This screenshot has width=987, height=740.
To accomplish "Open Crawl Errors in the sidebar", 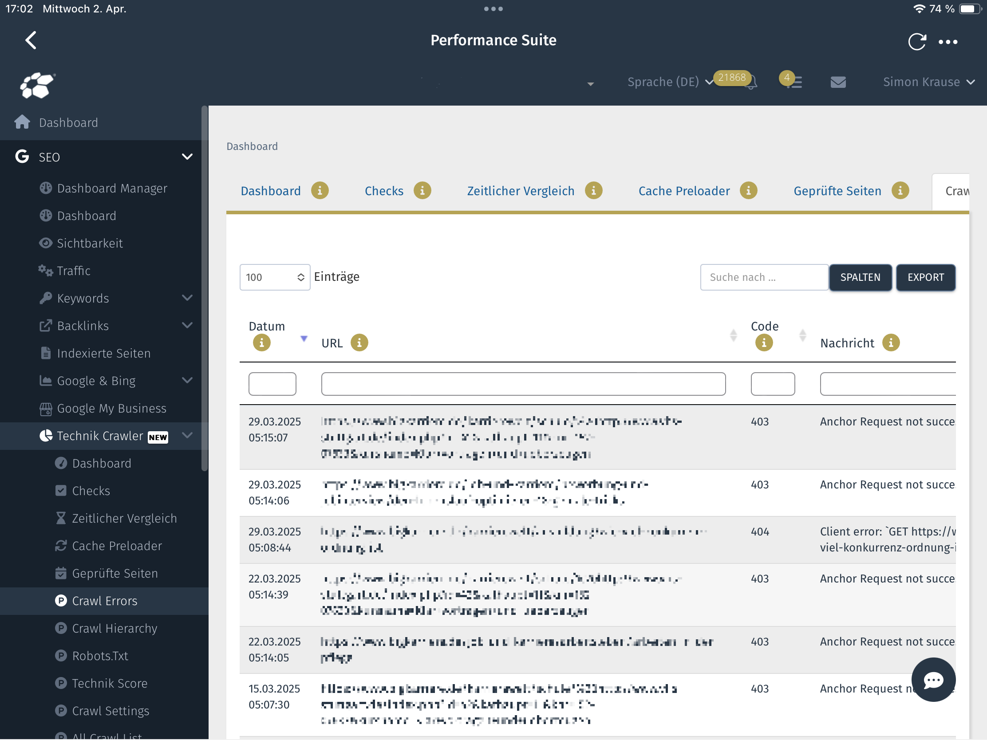I will tap(104, 601).
